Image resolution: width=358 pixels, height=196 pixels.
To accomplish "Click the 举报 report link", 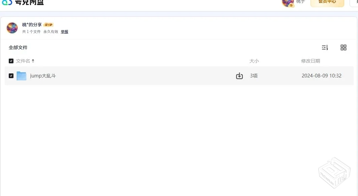I will click(x=64, y=32).
